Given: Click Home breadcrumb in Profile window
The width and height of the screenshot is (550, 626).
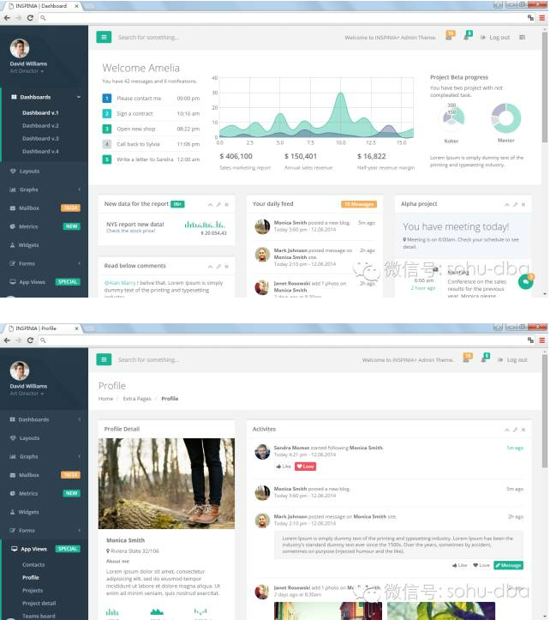Looking at the screenshot, I should click(105, 399).
